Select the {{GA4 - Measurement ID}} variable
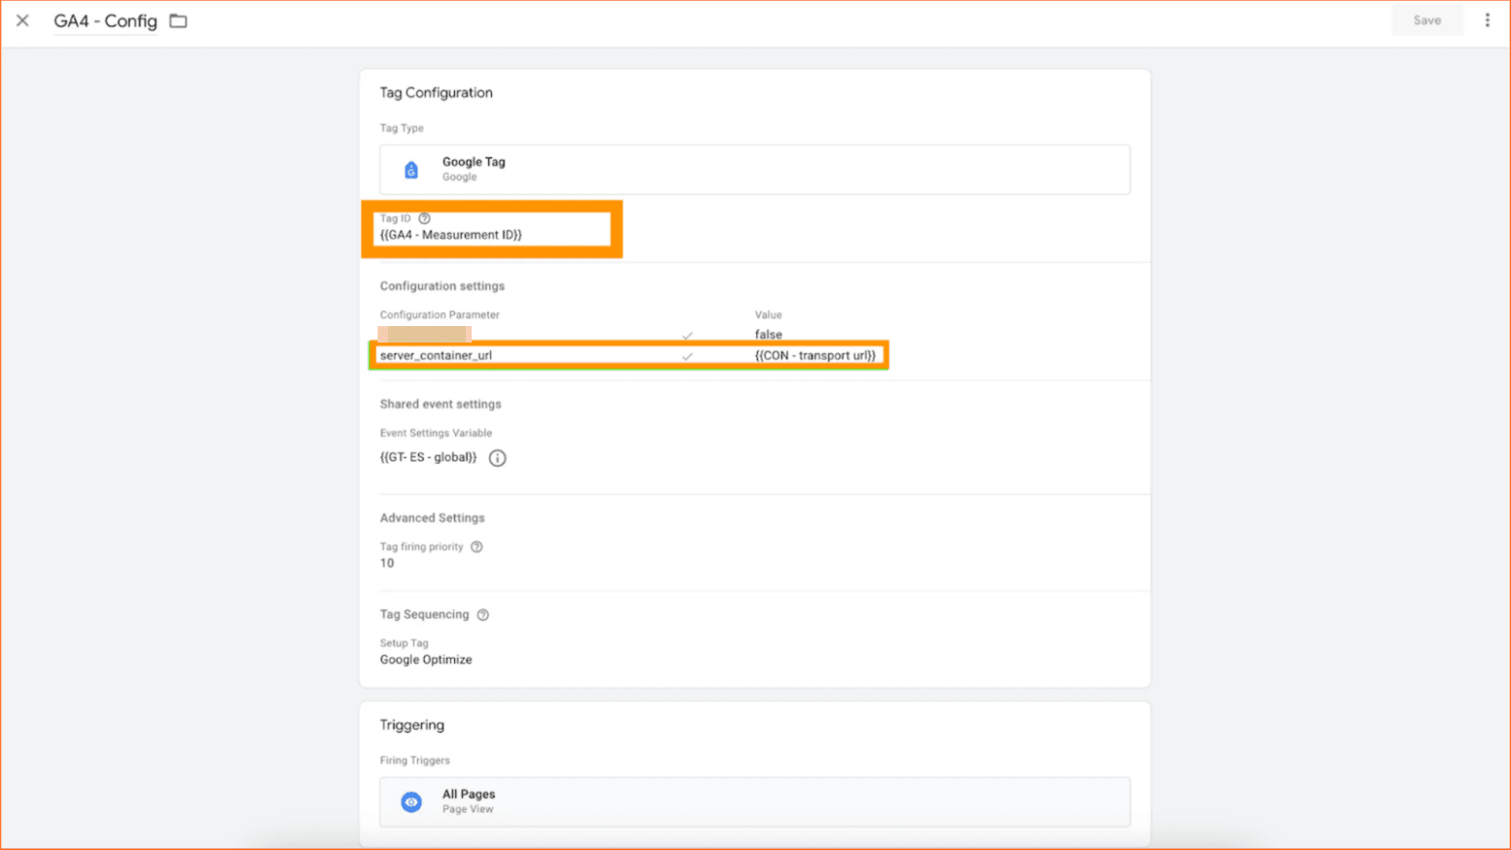The height and width of the screenshot is (850, 1511). (450, 234)
